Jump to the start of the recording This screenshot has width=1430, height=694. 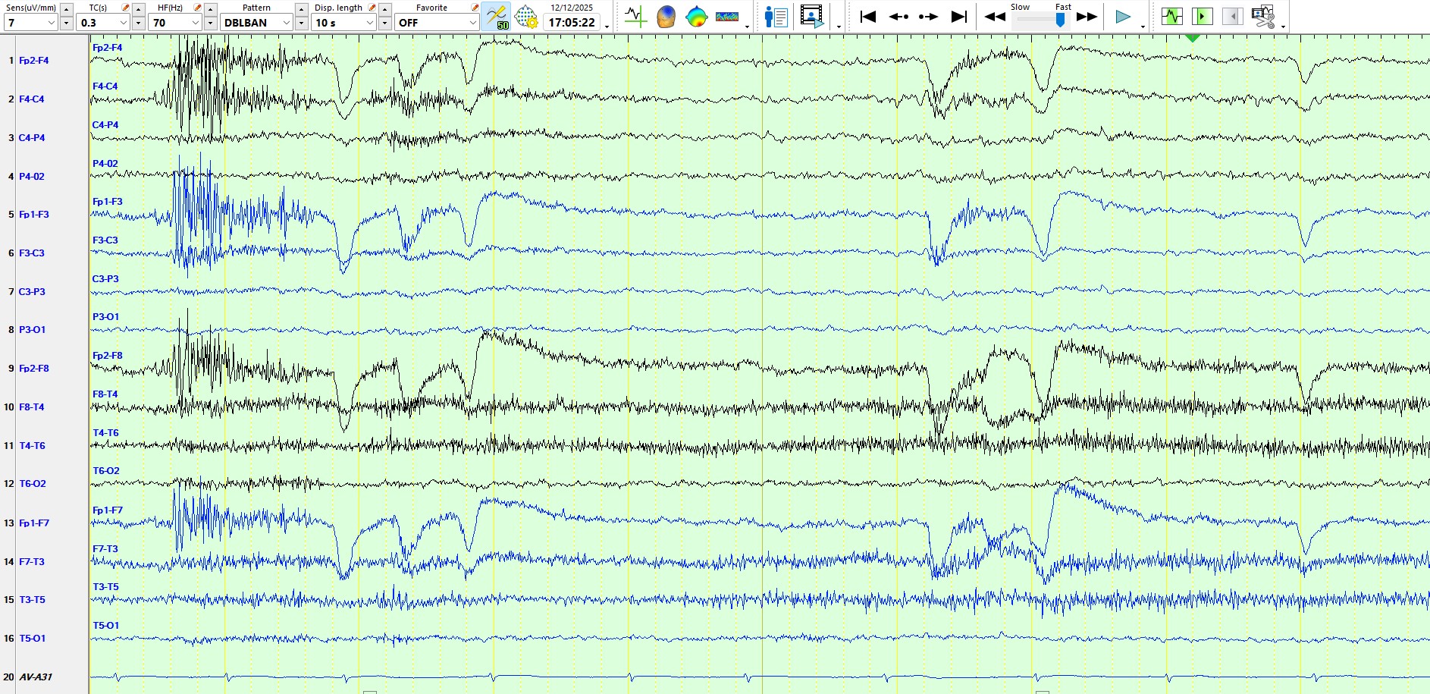pos(868,16)
